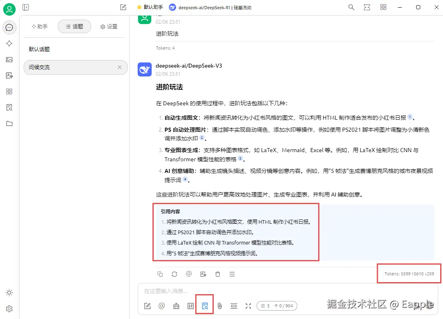Image resolution: width=443 pixels, height=319 pixels.
Task: Switch to the 助手 tab
Action: click(40, 26)
